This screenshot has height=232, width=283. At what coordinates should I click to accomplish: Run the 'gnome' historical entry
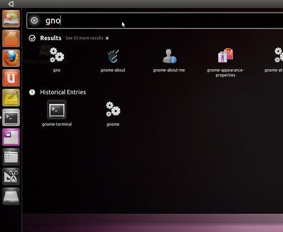(113, 114)
